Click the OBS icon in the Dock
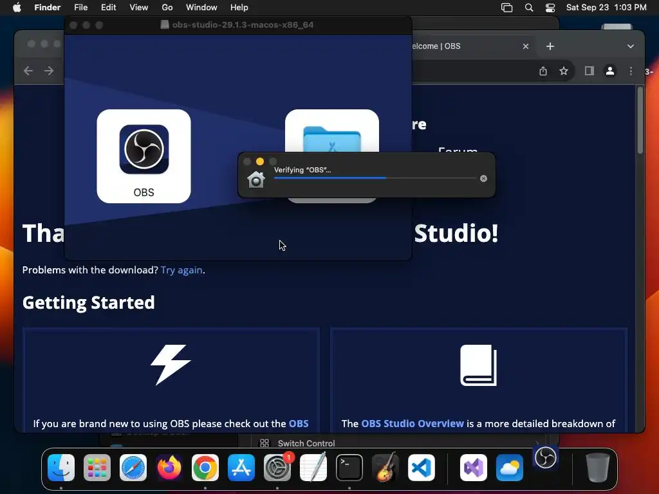The height and width of the screenshot is (494, 659). (546, 458)
